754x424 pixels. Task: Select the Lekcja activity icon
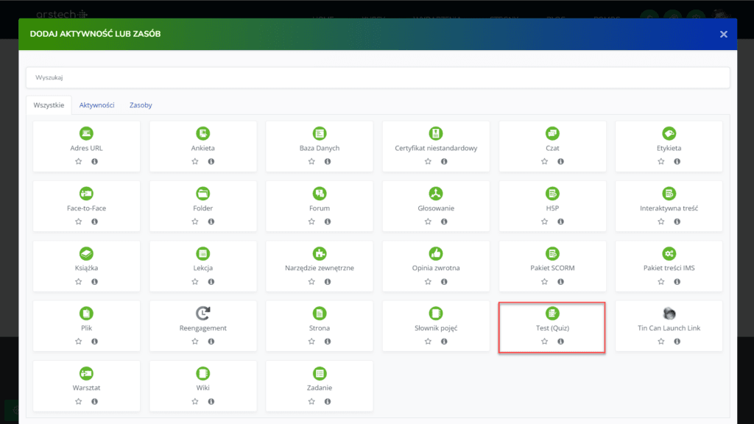pos(203,253)
